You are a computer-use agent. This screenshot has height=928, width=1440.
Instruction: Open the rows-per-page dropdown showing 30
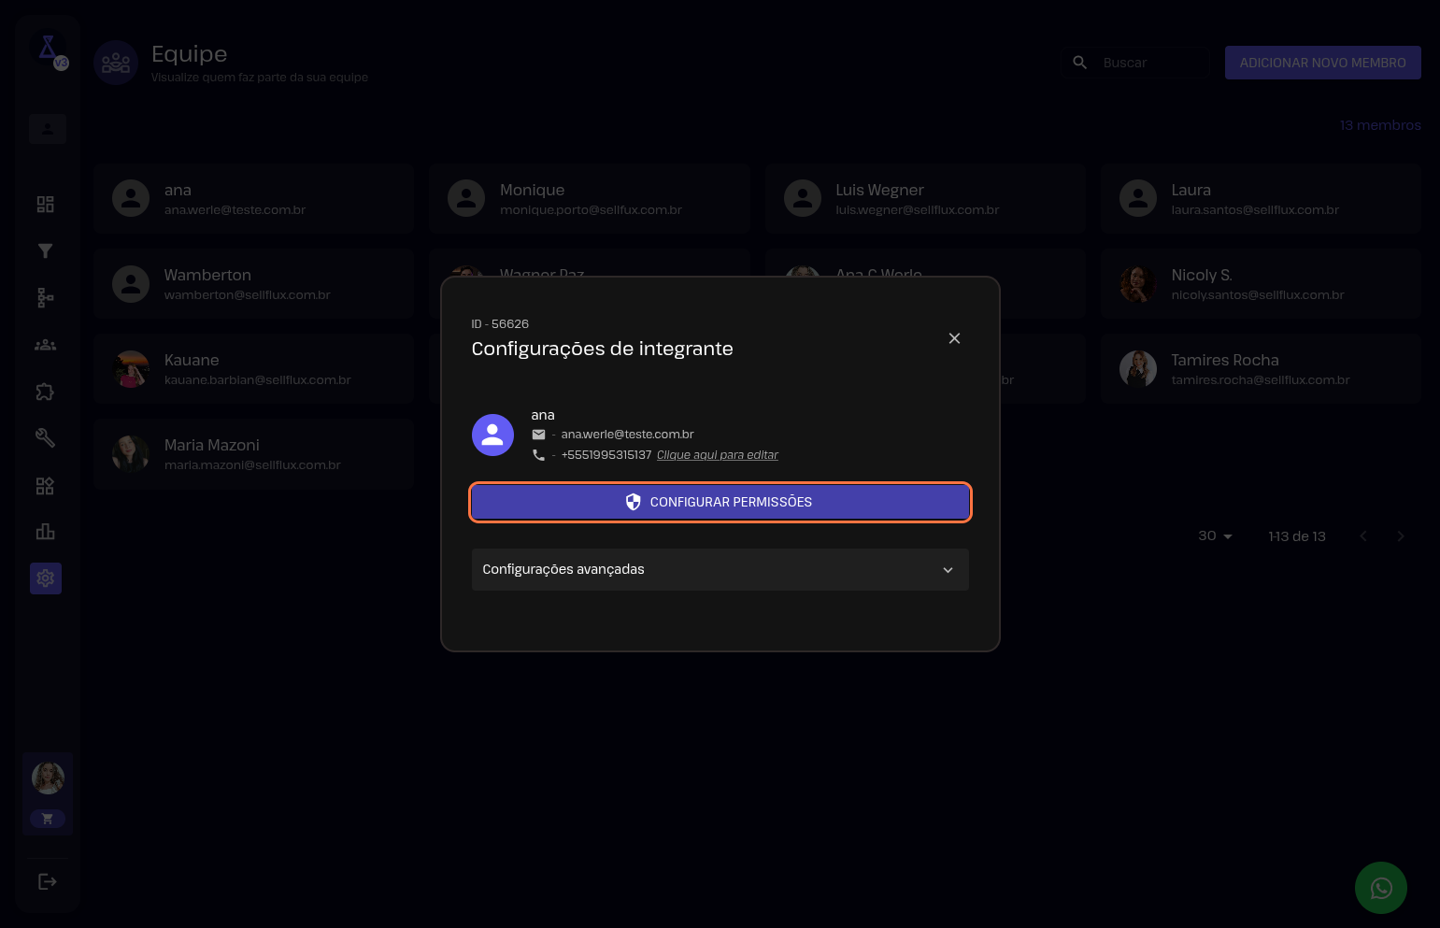(x=1215, y=536)
